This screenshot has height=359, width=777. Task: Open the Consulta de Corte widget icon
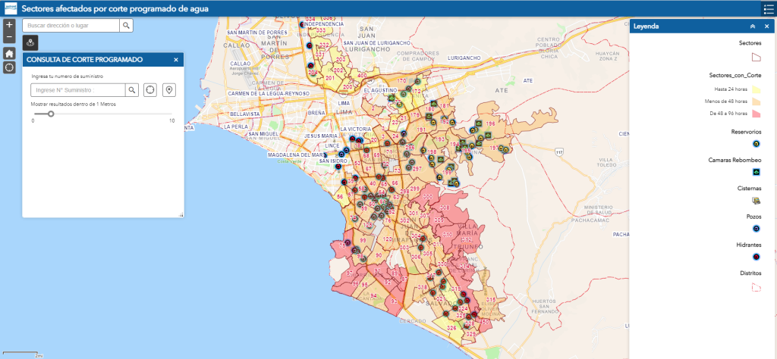click(x=30, y=42)
